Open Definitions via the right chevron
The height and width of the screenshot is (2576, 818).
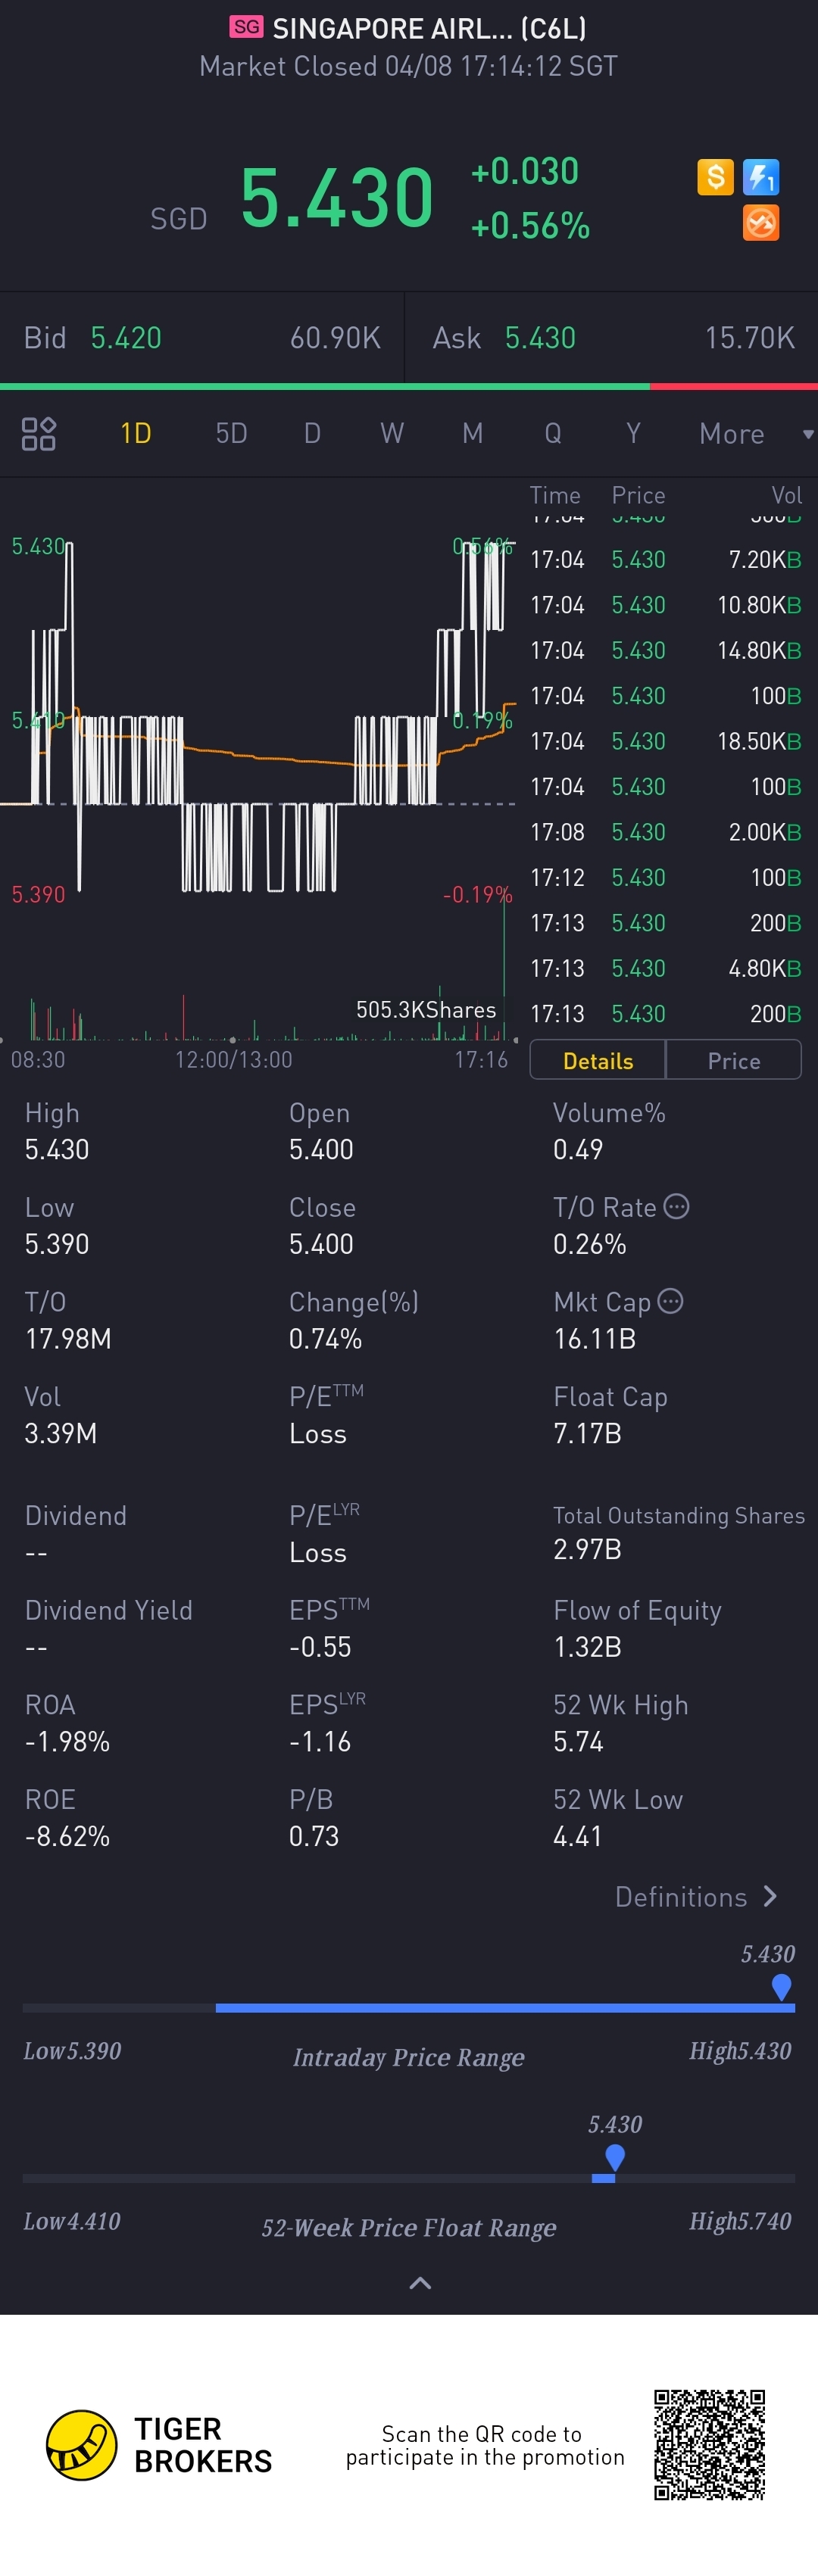(770, 1897)
